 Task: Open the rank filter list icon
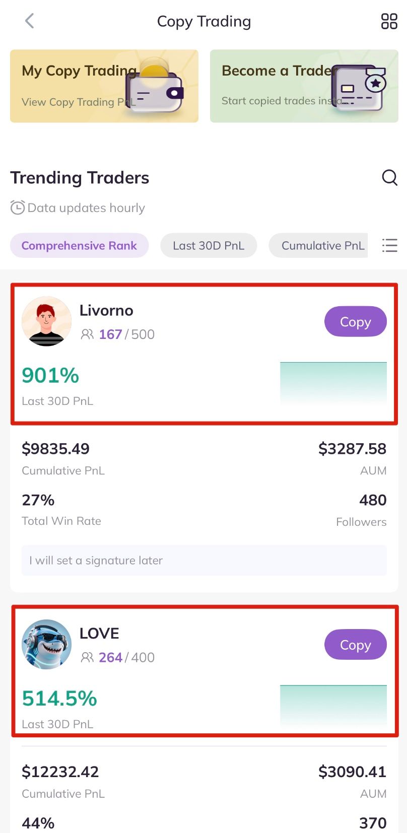point(389,245)
